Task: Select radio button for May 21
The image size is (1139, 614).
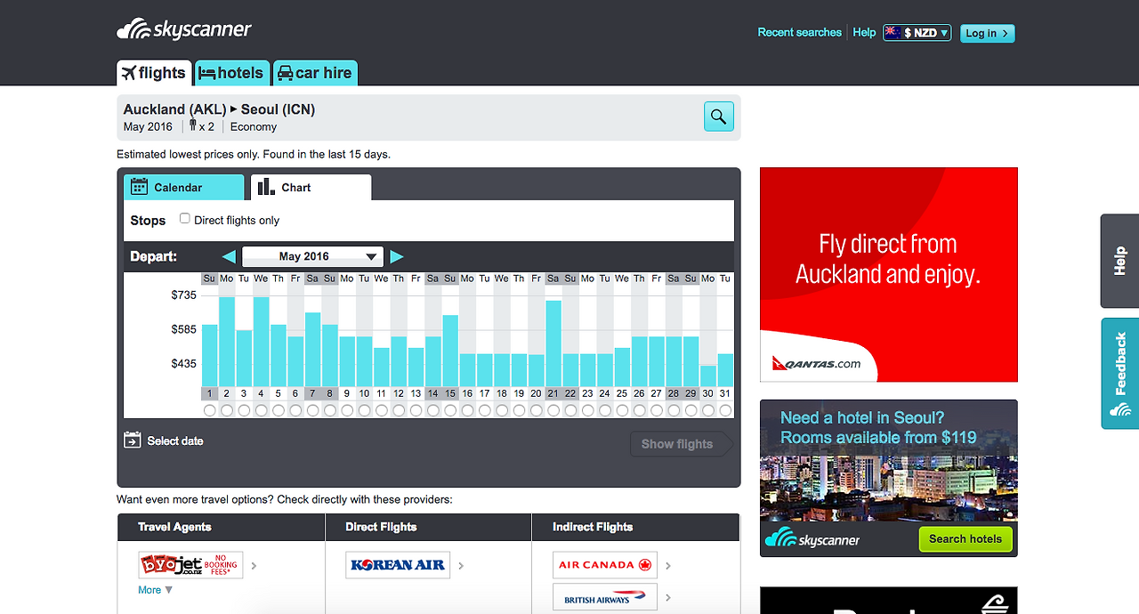Action: 553,410
